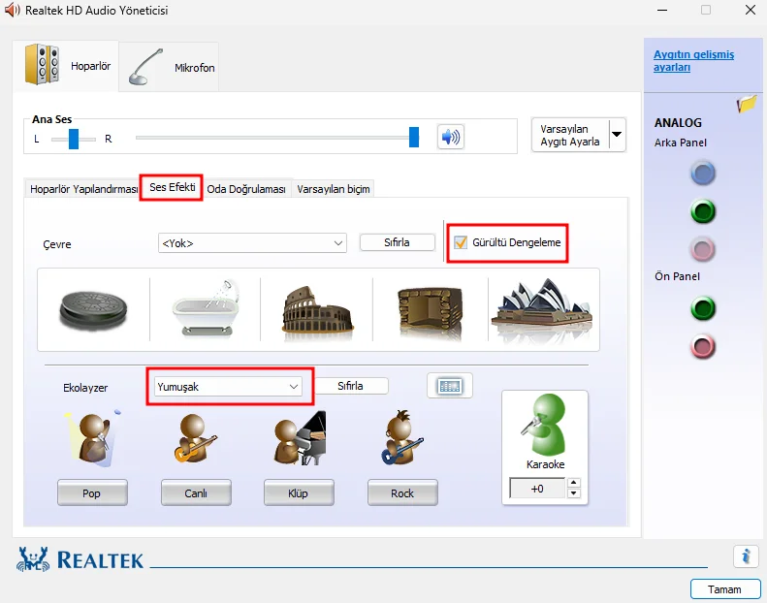The width and height of the screenshot is (767, 603).
Task: Decrease the Karaoke key value
Action: pyautogui.click(x=573, y=493)
